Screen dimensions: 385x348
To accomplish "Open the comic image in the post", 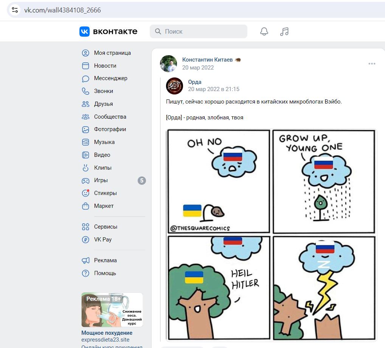I will pyautogui.click(x=271, y=235).
